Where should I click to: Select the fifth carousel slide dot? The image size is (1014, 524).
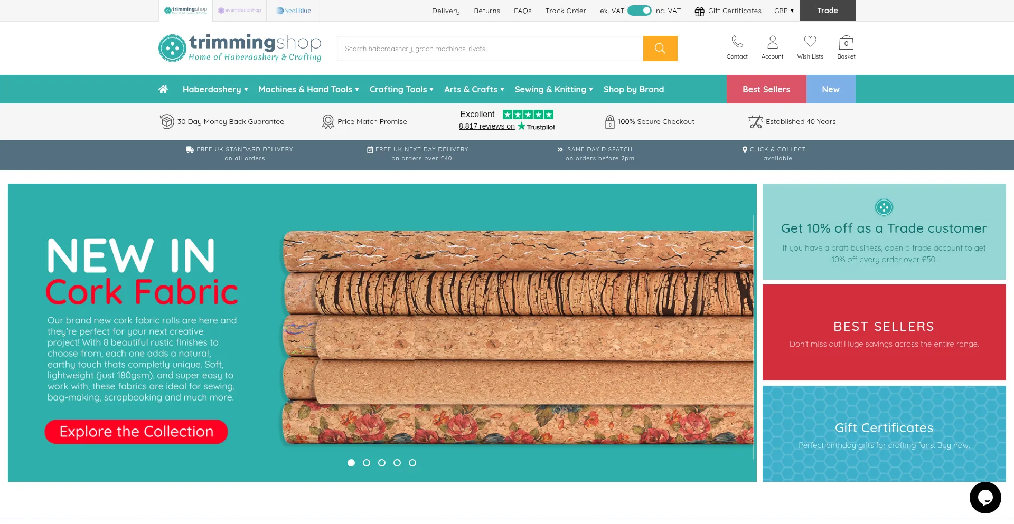point(412,463)
